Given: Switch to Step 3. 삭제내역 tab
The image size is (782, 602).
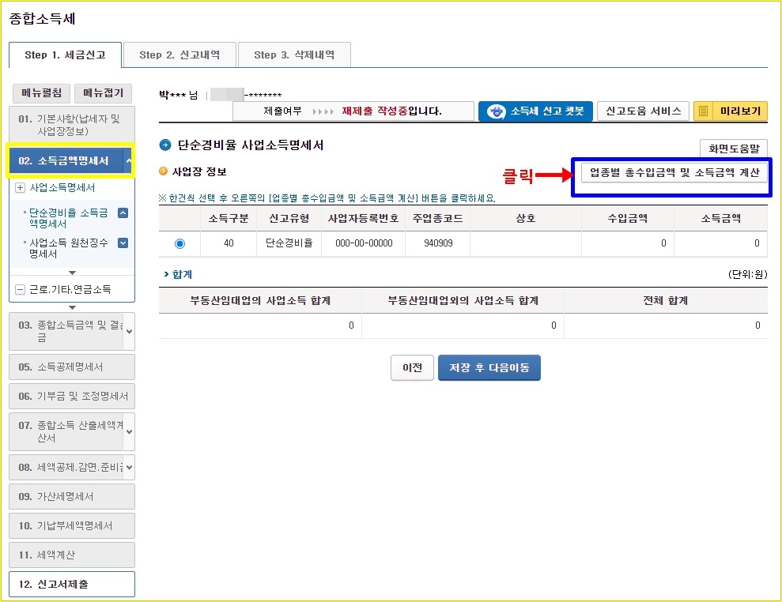Looking at the screenshot, I should (294, 55).
